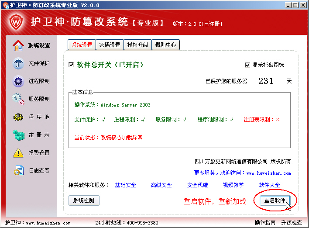Select the Process Restriction gear icon
The height and width of the screenshot is (228, 309).
(x=18, y=81)
